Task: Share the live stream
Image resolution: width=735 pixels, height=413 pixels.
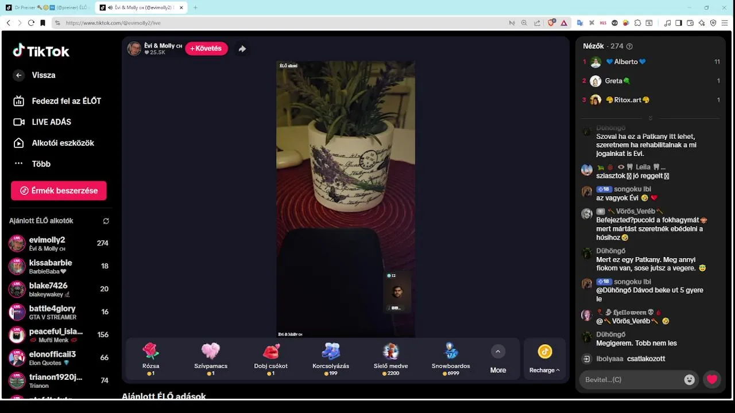Action: coord(242,49)
